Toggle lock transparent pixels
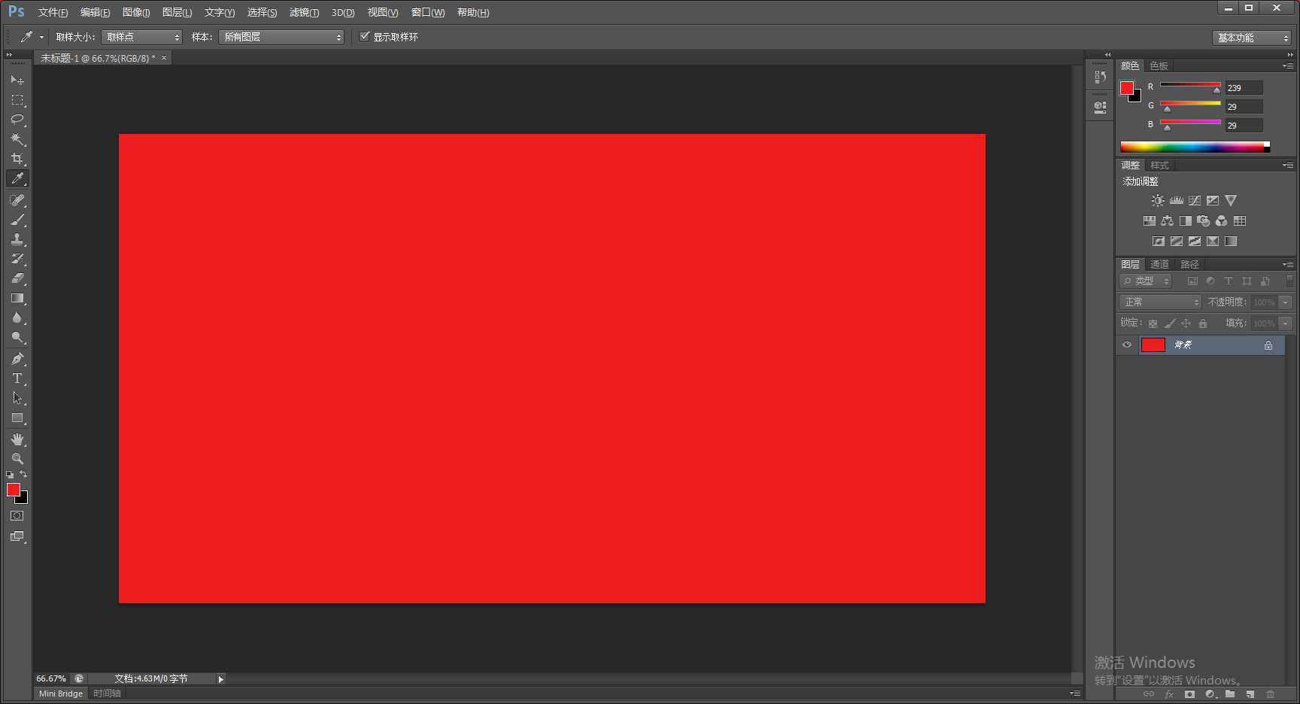This screenshot has width=1300, height=704. click(1153, 323)
